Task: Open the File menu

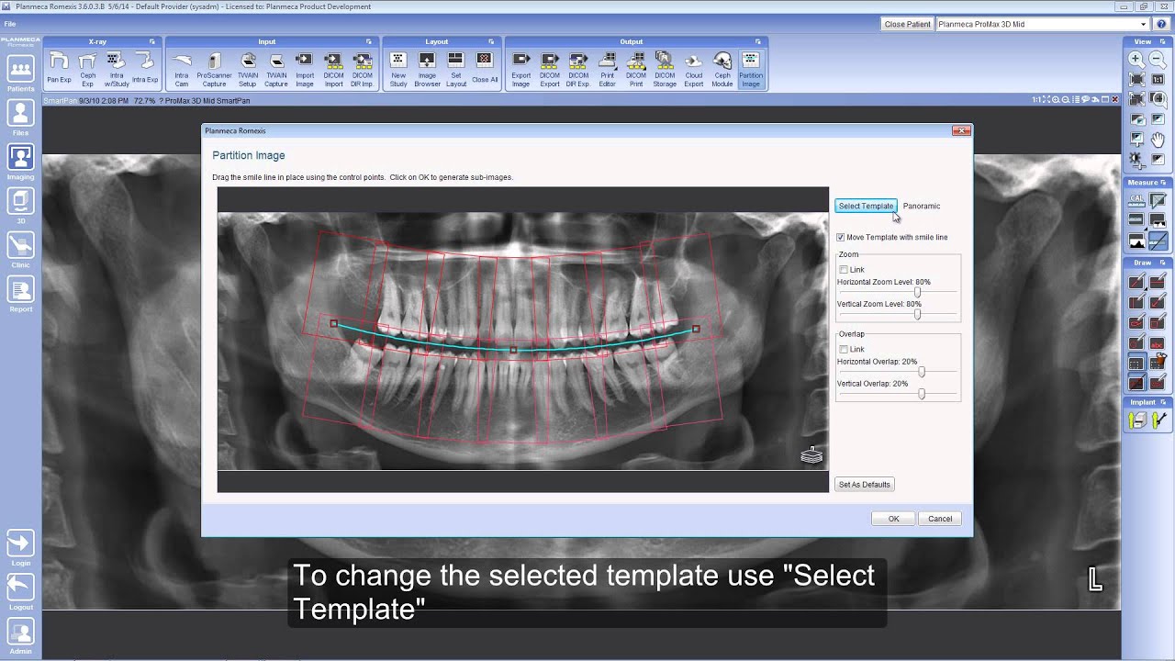Action: tap(9, 24)
